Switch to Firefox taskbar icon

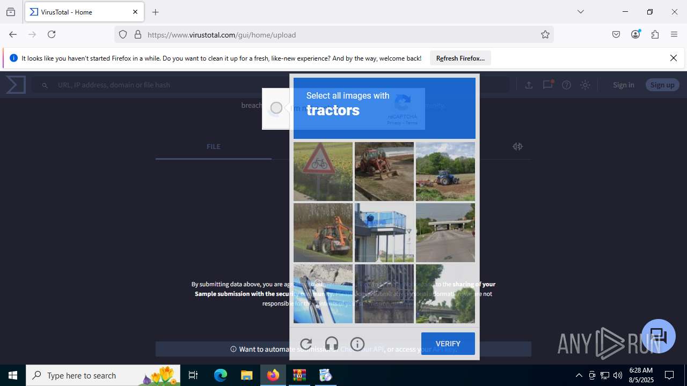(x=273, y=375)
